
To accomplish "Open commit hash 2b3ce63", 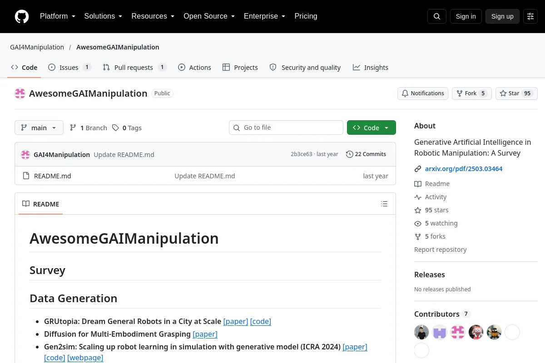I will tap(301, 154).
